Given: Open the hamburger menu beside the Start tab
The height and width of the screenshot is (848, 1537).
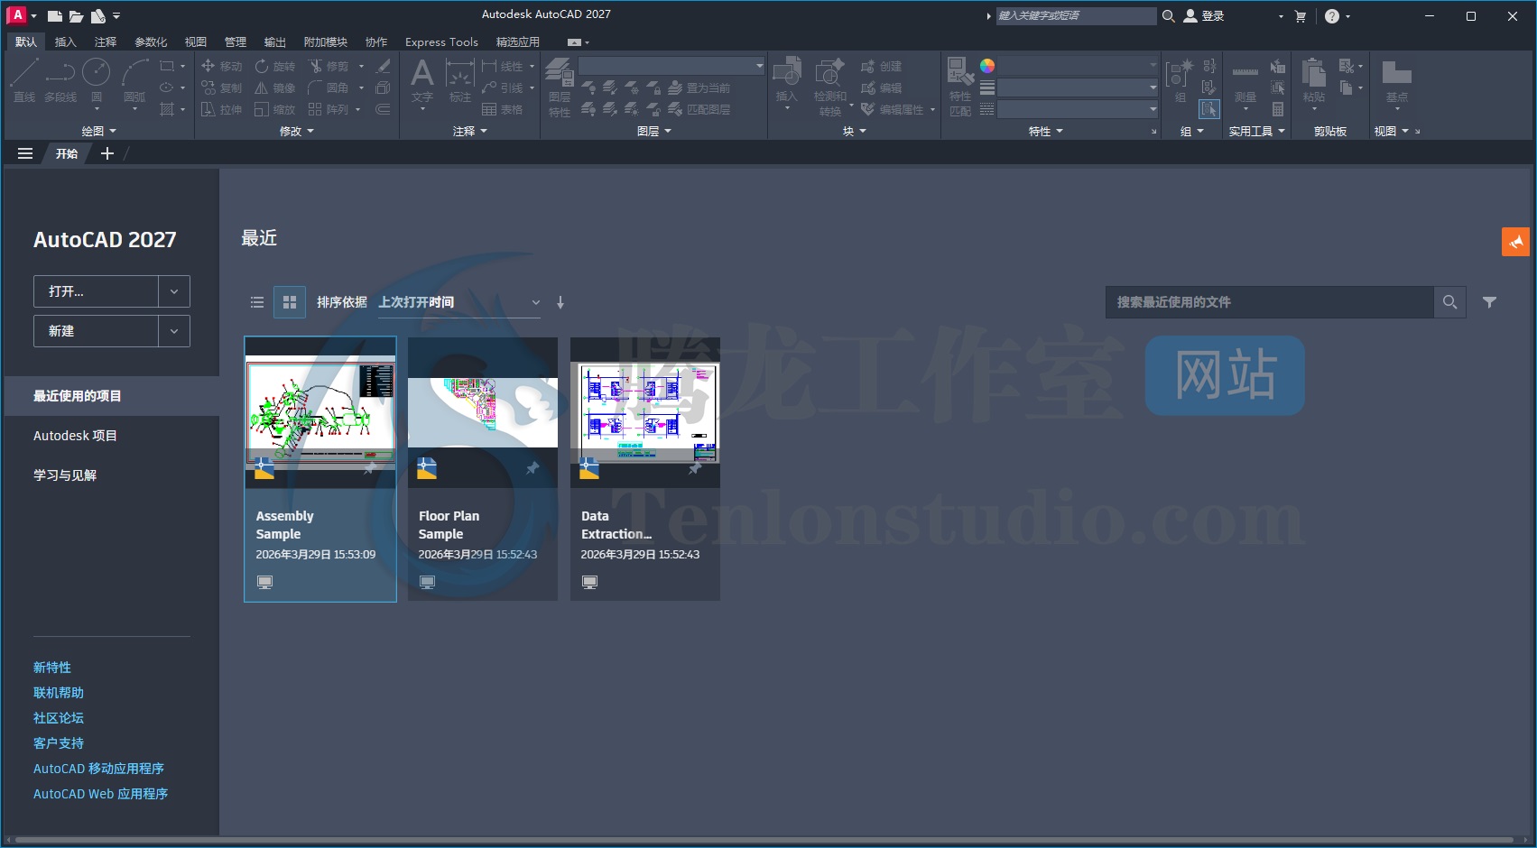Looking at the screenshot, I should 25,153.
